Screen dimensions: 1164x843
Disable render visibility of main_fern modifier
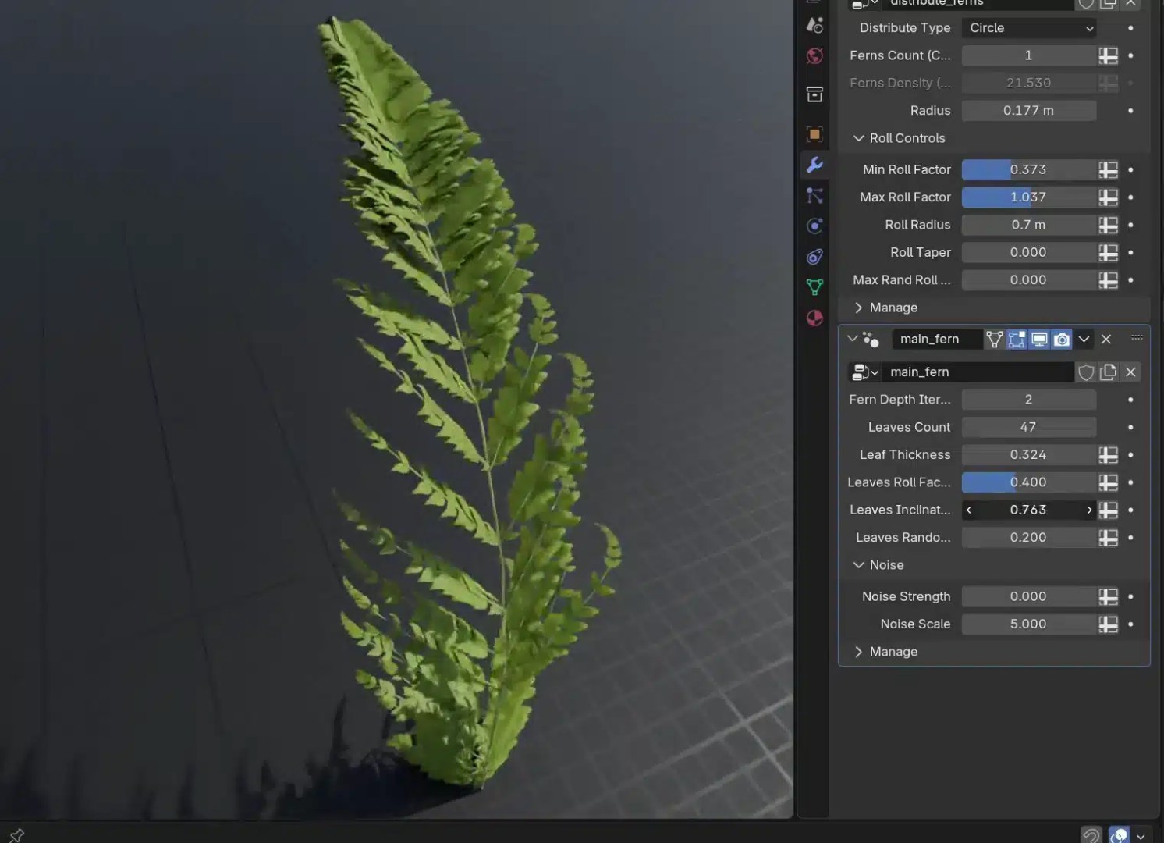tap(1061, 339)
